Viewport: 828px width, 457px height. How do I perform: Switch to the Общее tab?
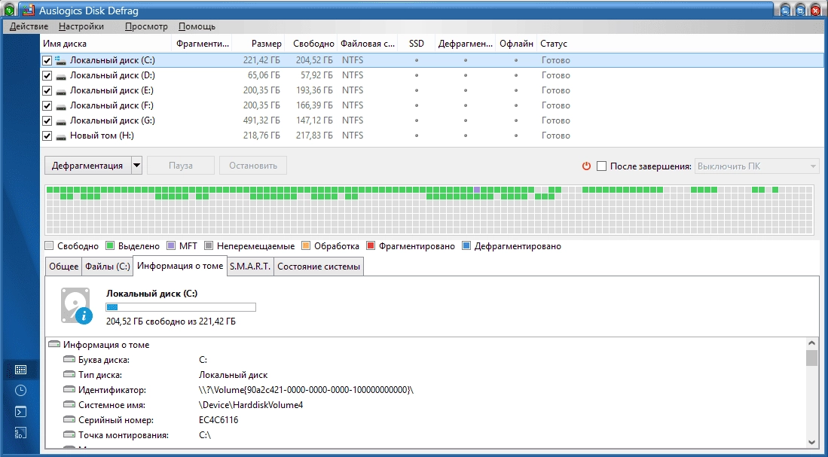click(x=63, y=267)
